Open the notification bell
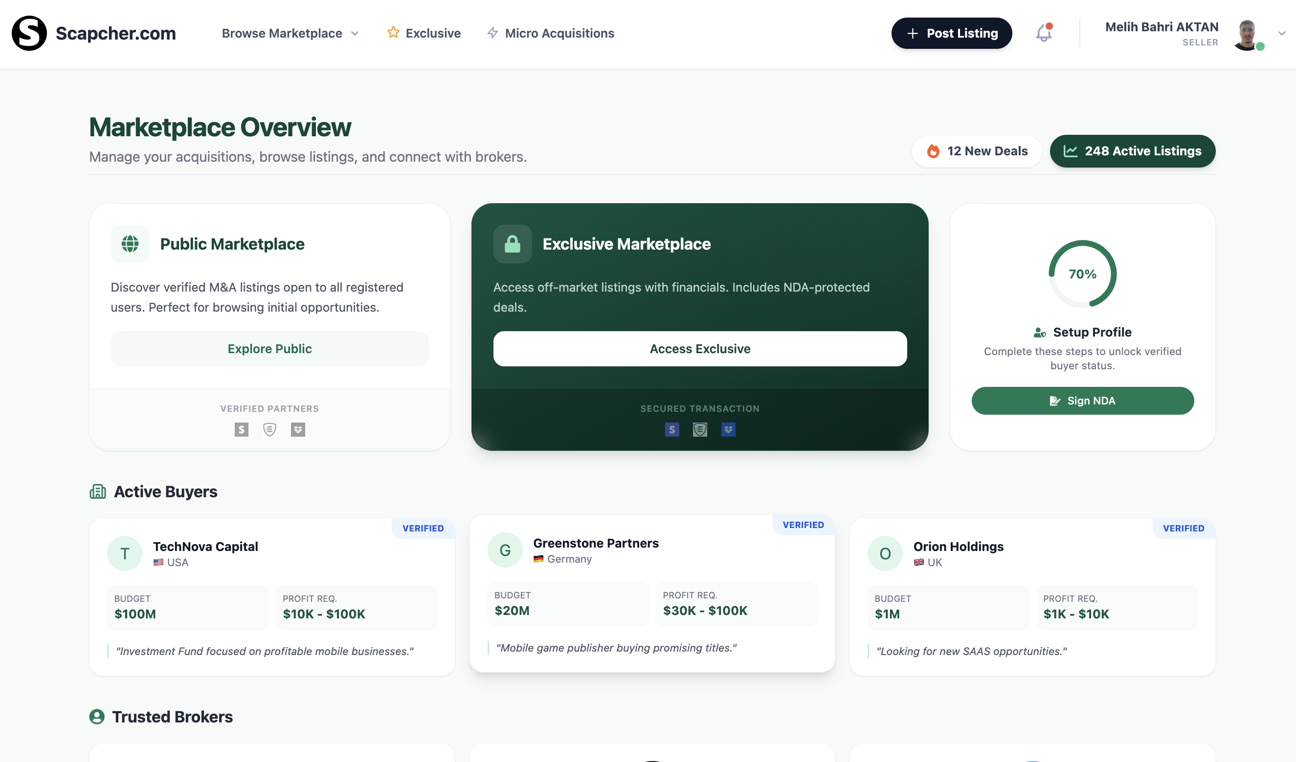The image size is (1296, 762). pyautogui.click(x=1044, y=33)
